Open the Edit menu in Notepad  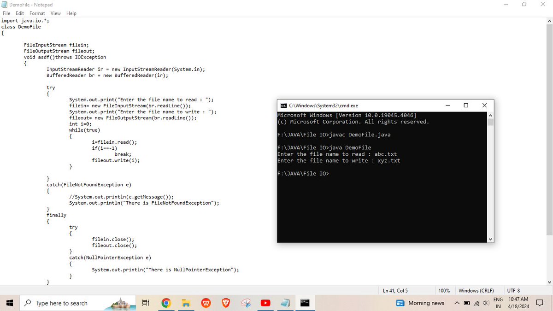20,13
